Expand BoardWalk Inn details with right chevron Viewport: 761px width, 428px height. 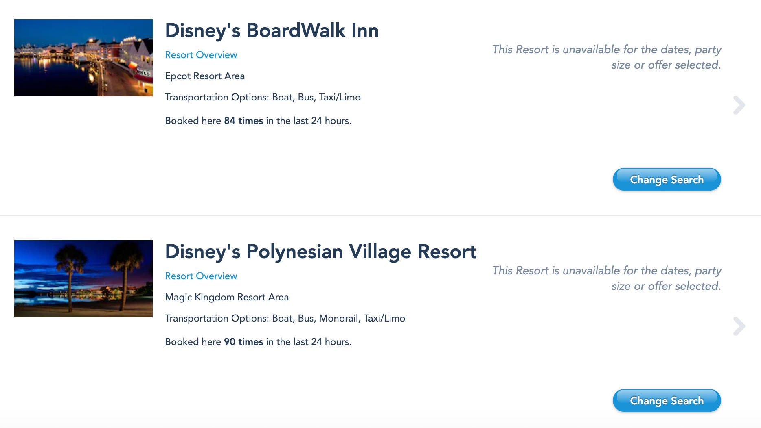click(x=739, y=105)
